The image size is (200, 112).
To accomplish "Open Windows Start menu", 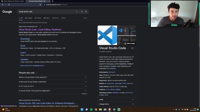I will tap(82, 110).
